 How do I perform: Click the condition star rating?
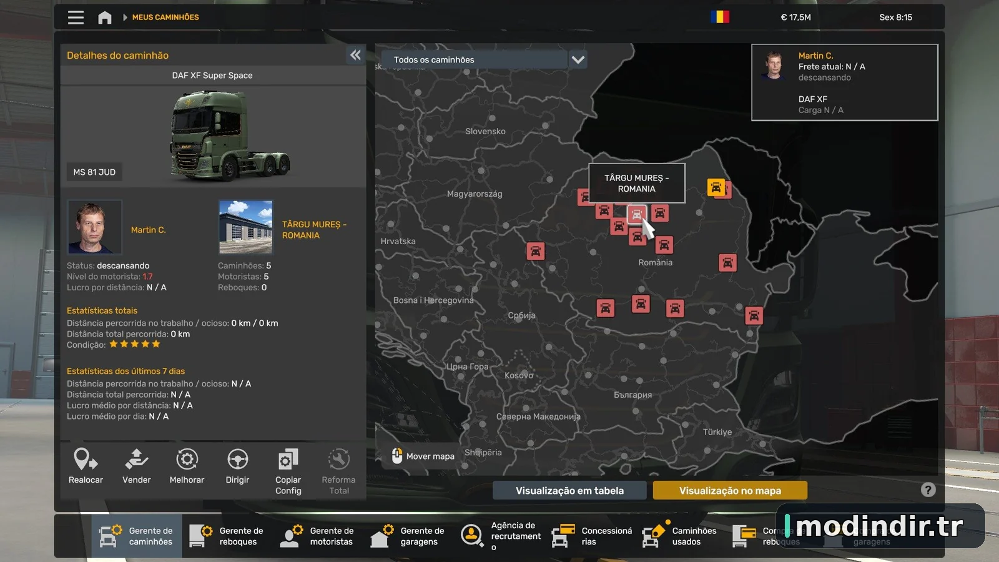click(x=135, y=344)
